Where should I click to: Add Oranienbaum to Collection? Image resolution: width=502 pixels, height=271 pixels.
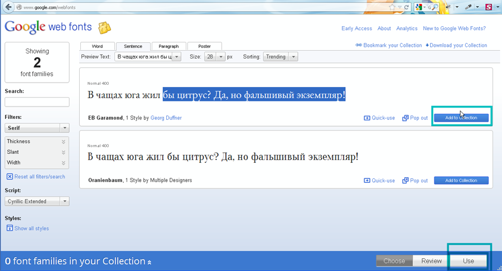point(461,181)
